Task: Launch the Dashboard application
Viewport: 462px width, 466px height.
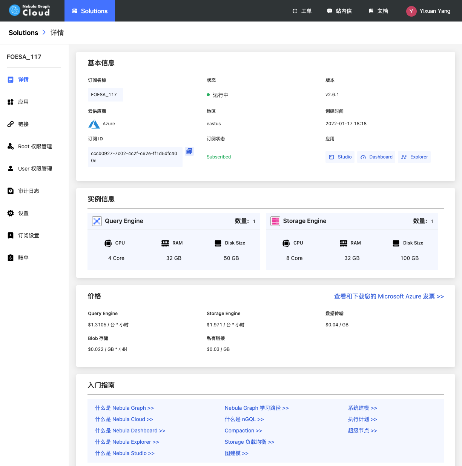Action: coord(376,157)
